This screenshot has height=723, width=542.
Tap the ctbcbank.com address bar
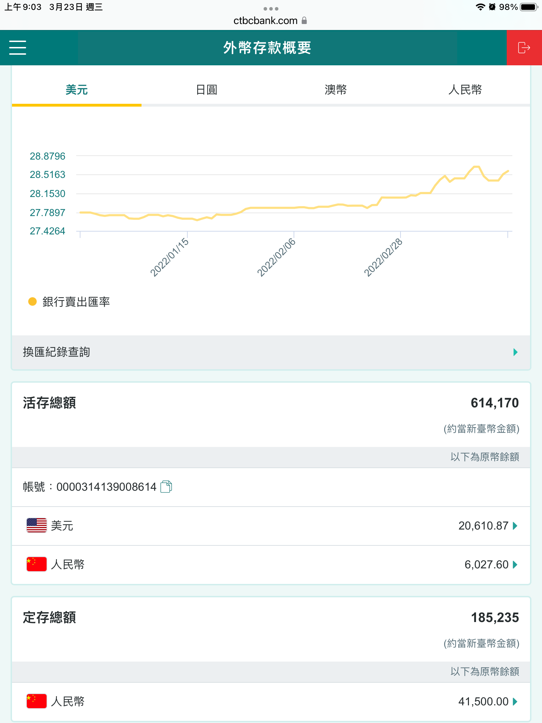(x=265, y=21)
